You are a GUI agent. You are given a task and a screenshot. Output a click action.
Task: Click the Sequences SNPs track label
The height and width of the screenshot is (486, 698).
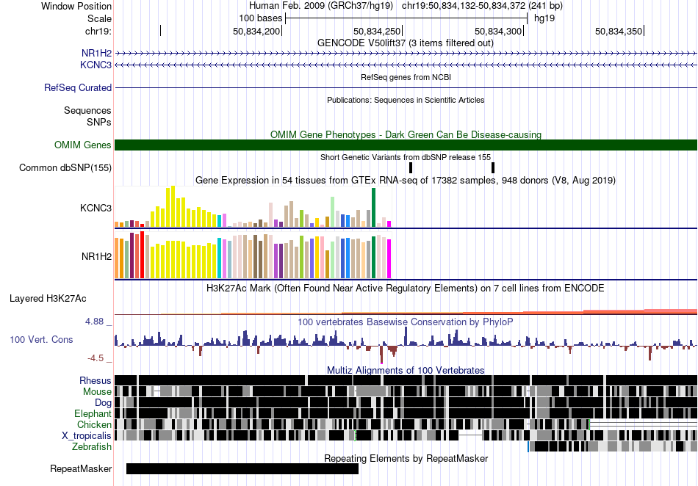[87, 116]
